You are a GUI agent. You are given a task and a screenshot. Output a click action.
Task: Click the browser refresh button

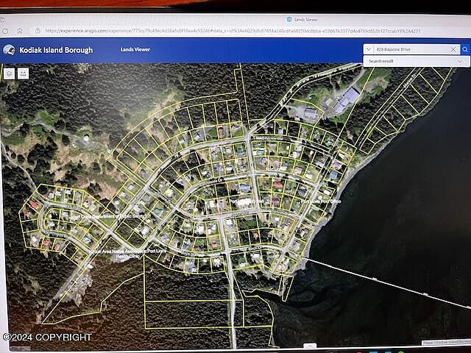(x=6, y=32)
